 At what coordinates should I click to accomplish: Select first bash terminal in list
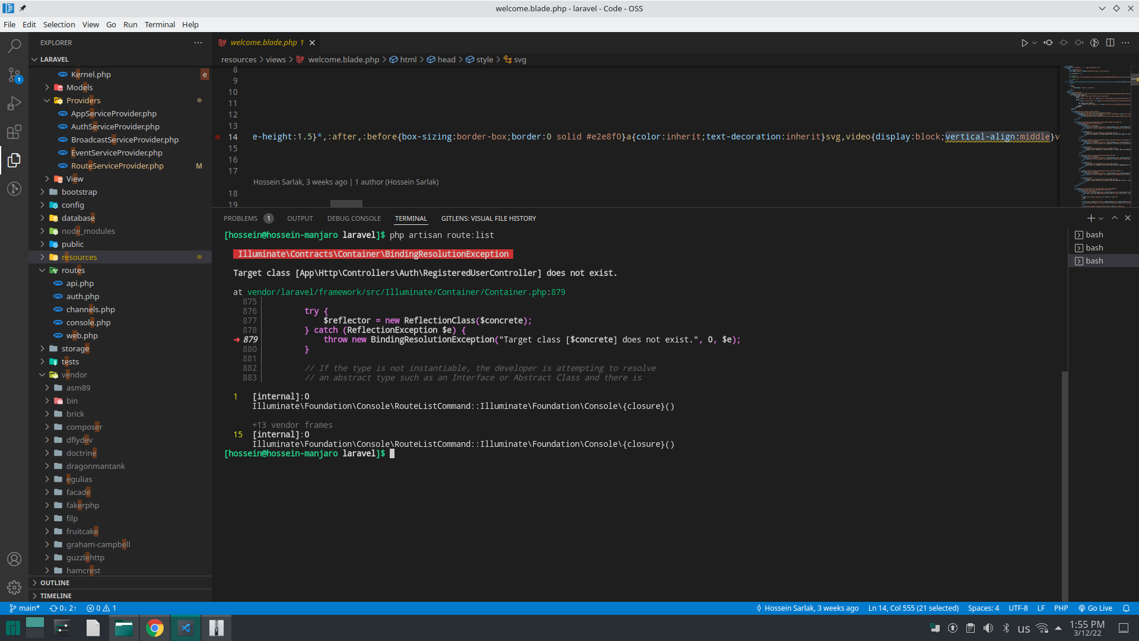pyautogui.click(x=1102, y=234)
